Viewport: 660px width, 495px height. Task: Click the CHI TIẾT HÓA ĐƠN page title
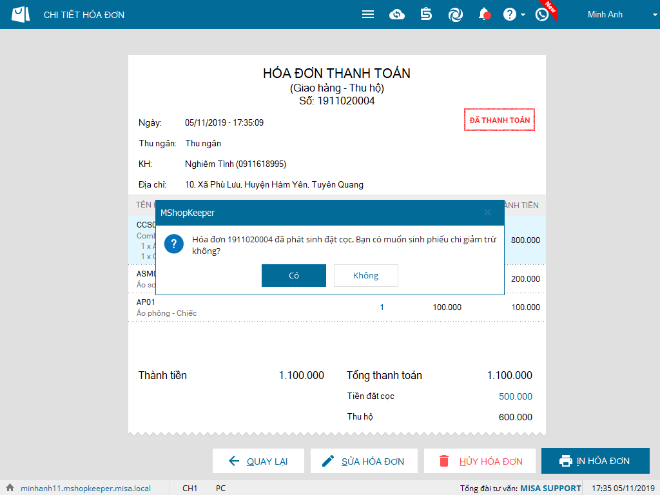pos(84,15)
